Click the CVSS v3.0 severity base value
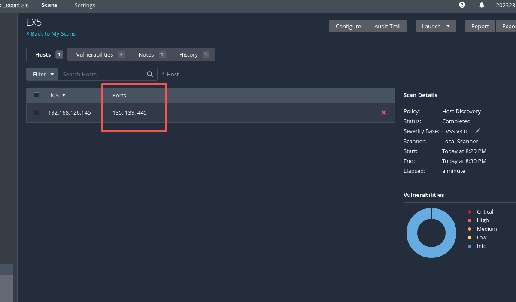This screenshot has width=516, height=302. 455,131
